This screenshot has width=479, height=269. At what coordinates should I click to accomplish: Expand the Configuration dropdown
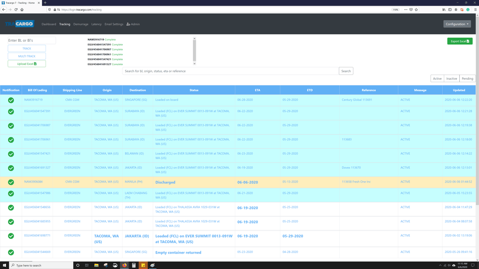coord(457,24)
